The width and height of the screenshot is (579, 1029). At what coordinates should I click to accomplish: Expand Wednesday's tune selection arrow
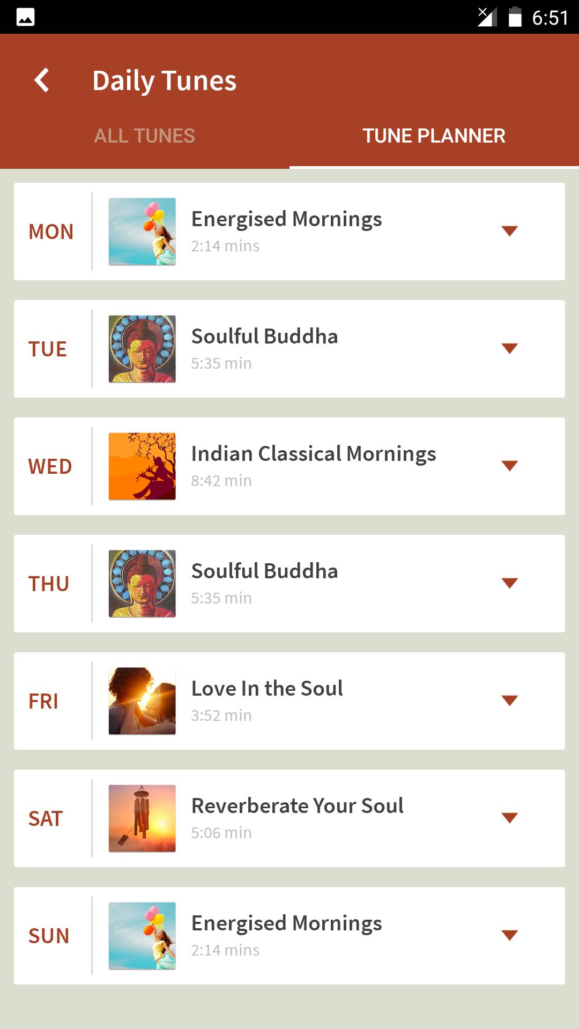pyautogui.click(x=509, y=466)
